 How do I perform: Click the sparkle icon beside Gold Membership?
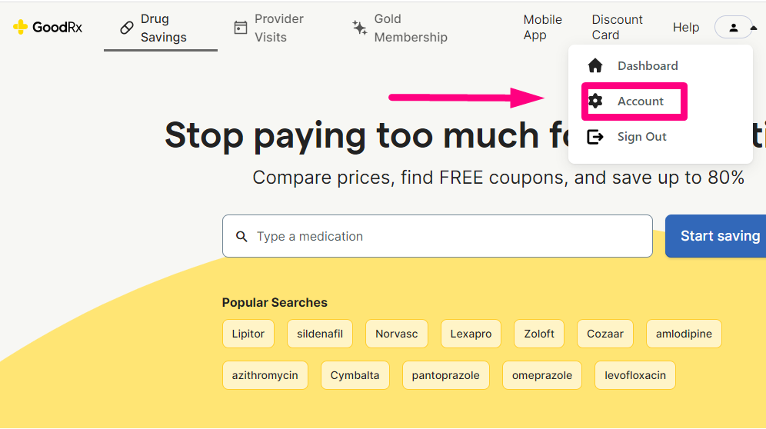point(360,28)
